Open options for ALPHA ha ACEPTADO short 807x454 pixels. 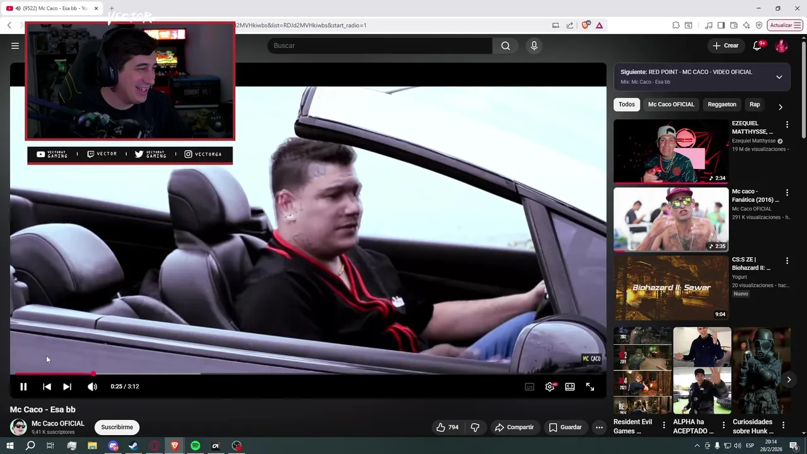point(723,426)
